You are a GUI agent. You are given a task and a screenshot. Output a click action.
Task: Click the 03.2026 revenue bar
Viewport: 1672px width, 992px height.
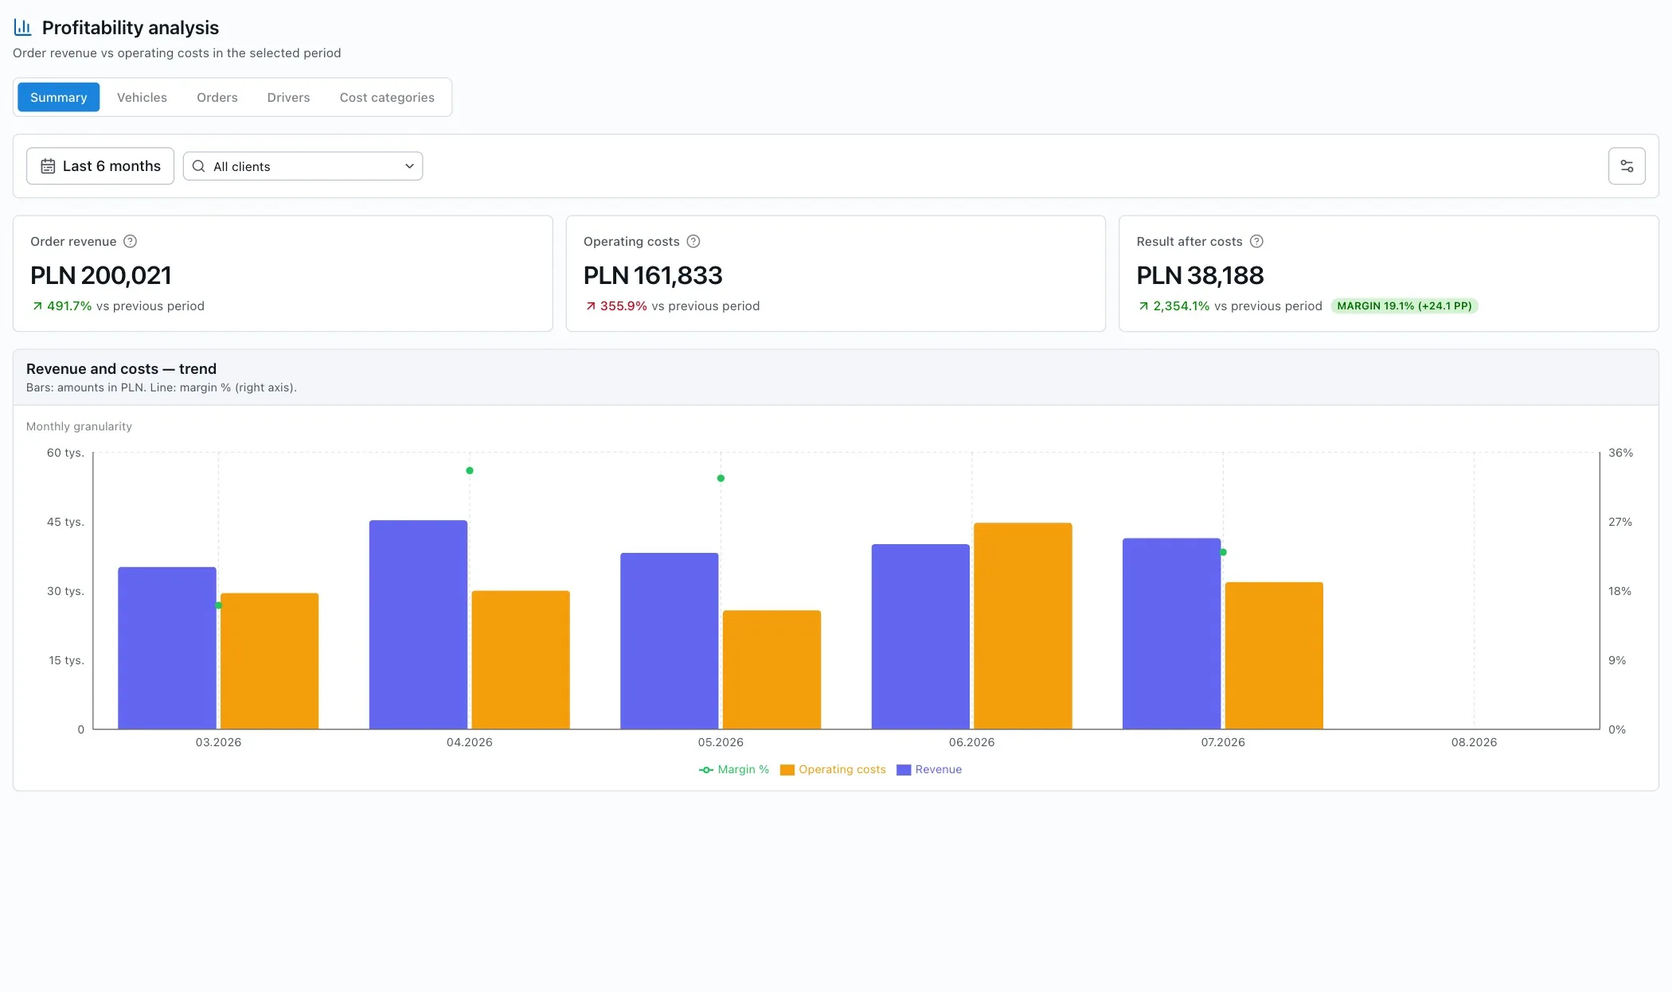[167, 648]
